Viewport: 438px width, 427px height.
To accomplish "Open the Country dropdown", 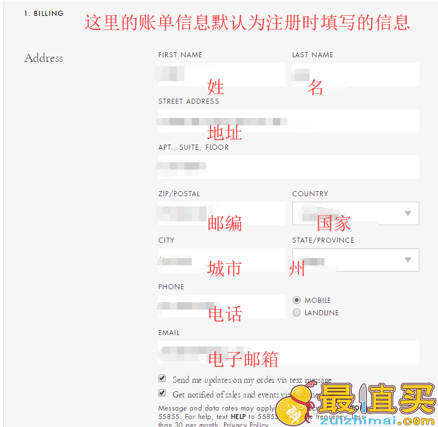I will point(356,213).
